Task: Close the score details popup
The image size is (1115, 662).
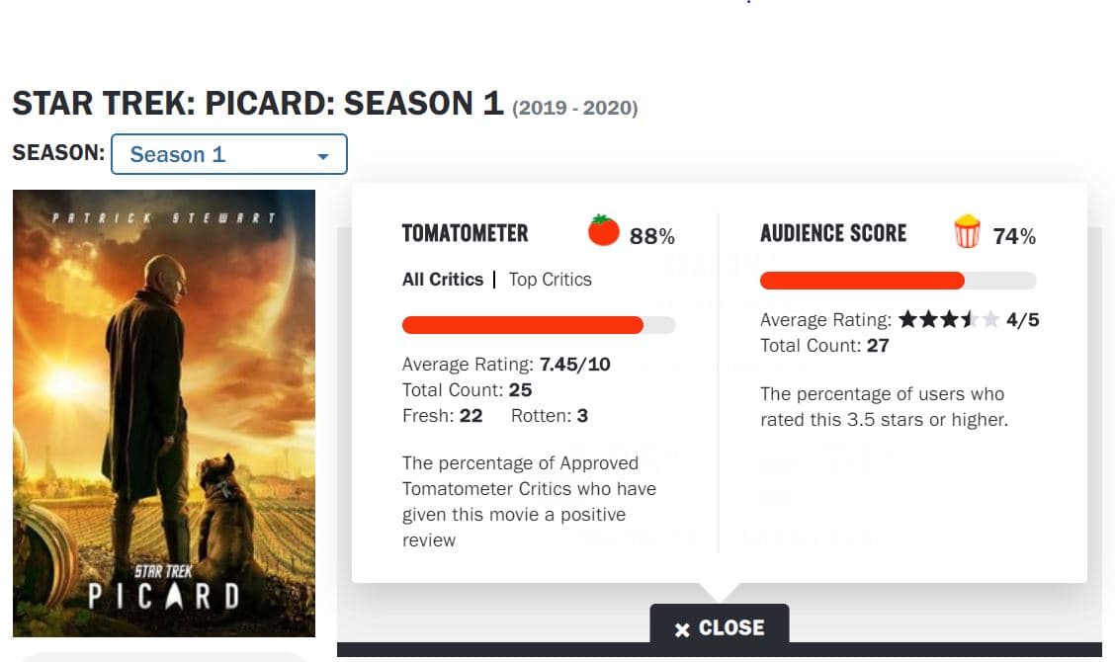Action: click(x=719, y=626)
